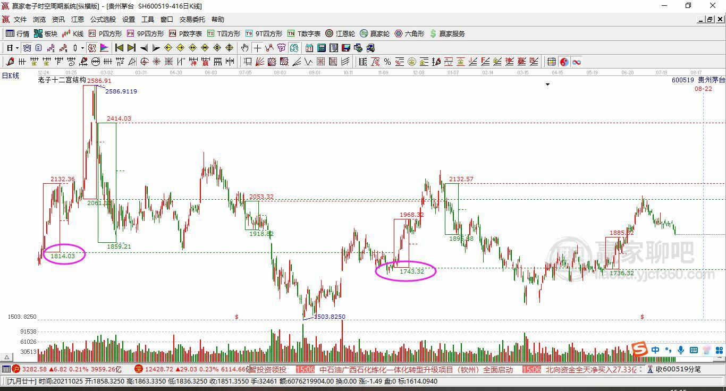Image resolution: width=726 pixels, height=391 pixels.
Task: Click the input method soft keyboard icon
Action: click(694, 350)
